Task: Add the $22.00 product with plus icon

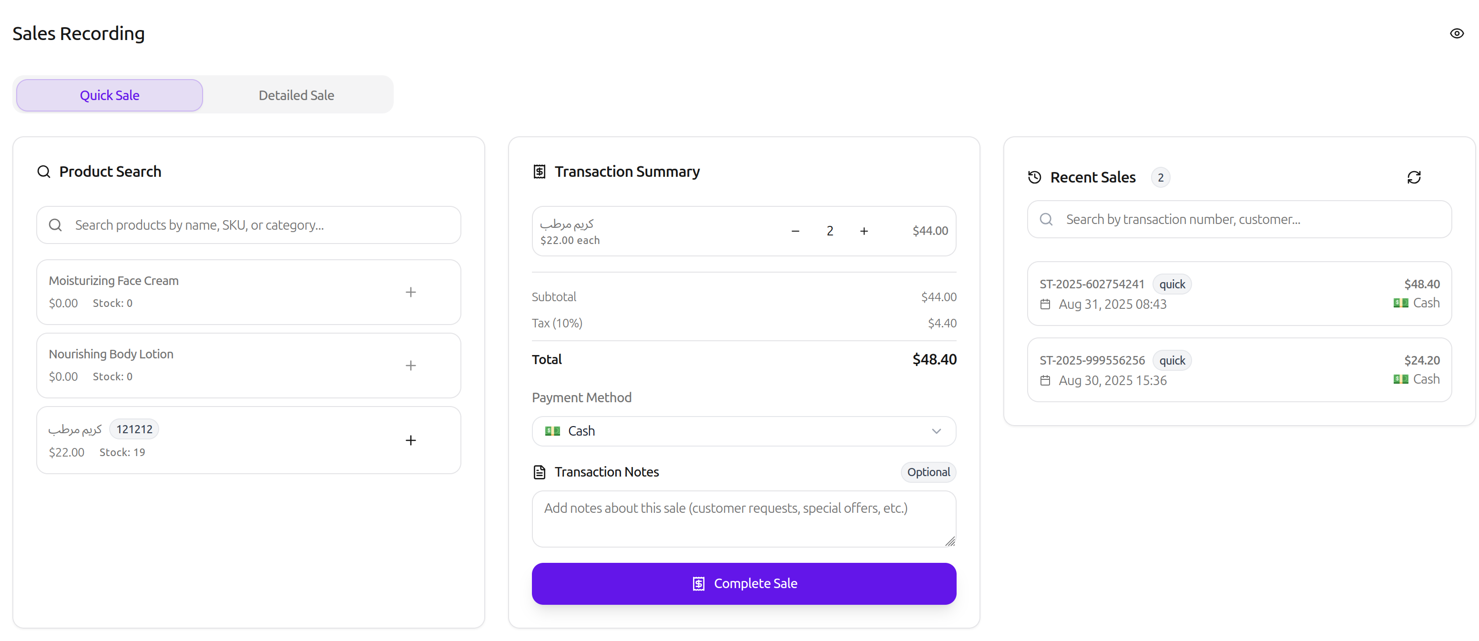Action: [x=410, y=440]
